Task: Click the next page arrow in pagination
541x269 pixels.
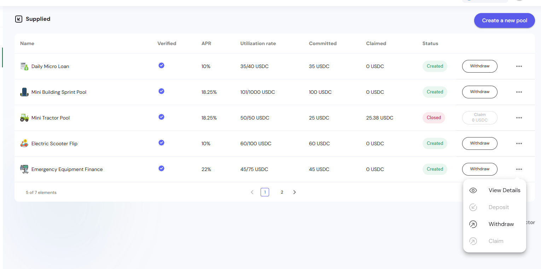Action: coord(295,192)
